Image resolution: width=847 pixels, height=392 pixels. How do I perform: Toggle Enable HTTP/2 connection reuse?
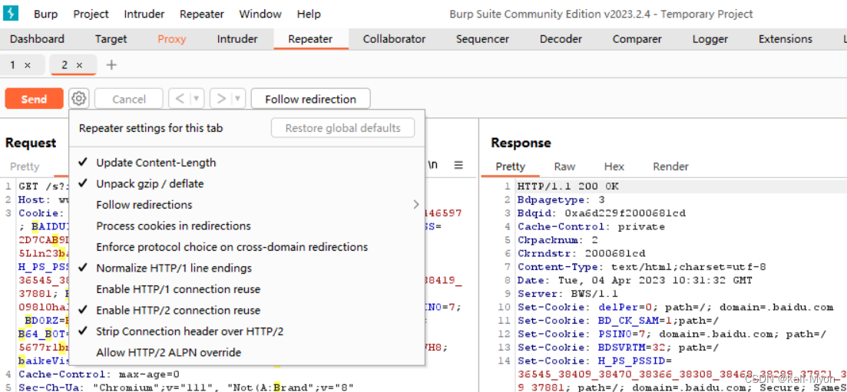(x=246, y=311)
